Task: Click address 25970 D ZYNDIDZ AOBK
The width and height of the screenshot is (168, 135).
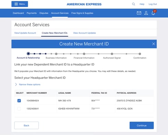Action: (129, 101)
